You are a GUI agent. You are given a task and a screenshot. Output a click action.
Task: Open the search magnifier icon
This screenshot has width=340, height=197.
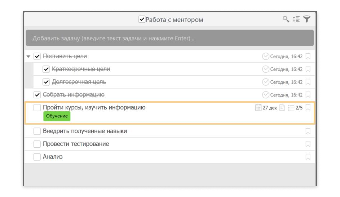click(286, 19)
